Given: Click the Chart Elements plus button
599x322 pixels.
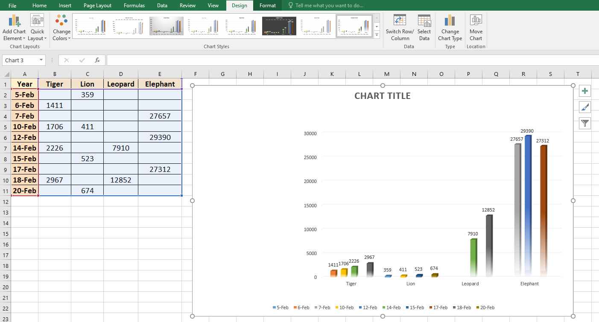Looking at the screenshot, I should (x=584, y=91).
